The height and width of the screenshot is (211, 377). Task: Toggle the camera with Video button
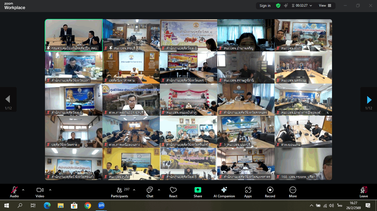40,192
